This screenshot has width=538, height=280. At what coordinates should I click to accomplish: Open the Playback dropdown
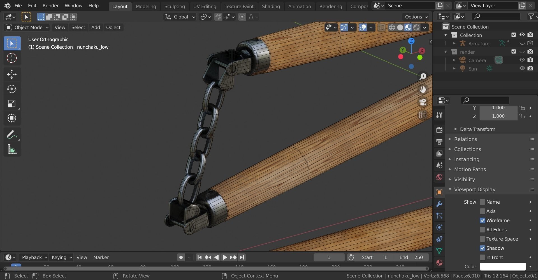tap(34, 257)
